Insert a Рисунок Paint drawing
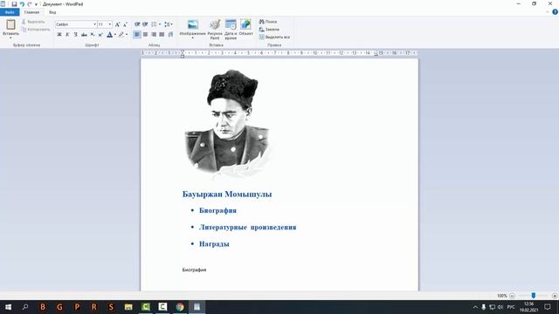 (x=215, y=29)
